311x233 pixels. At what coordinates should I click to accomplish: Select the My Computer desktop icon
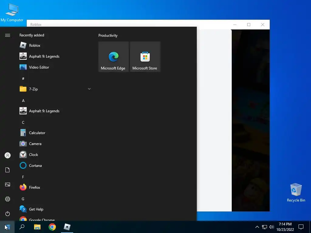(x=12, y=12)
